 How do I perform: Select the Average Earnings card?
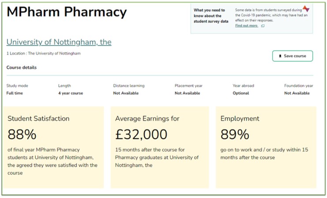point(159,147)
